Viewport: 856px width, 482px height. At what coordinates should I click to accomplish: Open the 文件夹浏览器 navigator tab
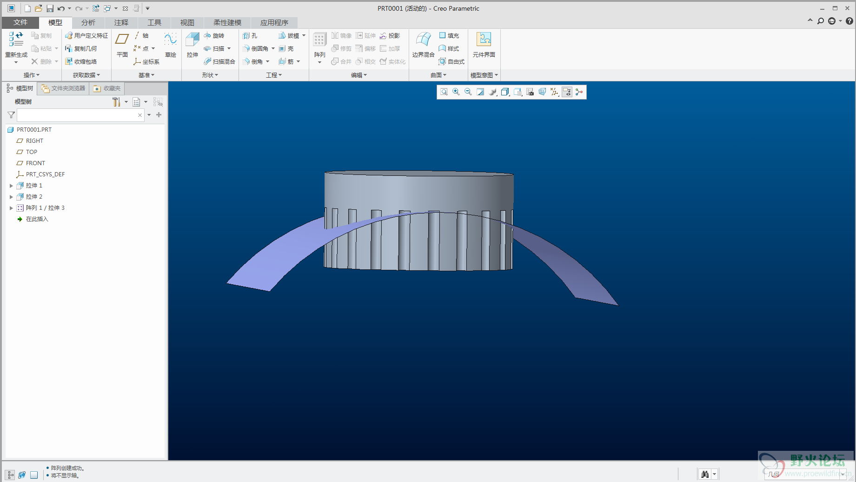[63, 88]
